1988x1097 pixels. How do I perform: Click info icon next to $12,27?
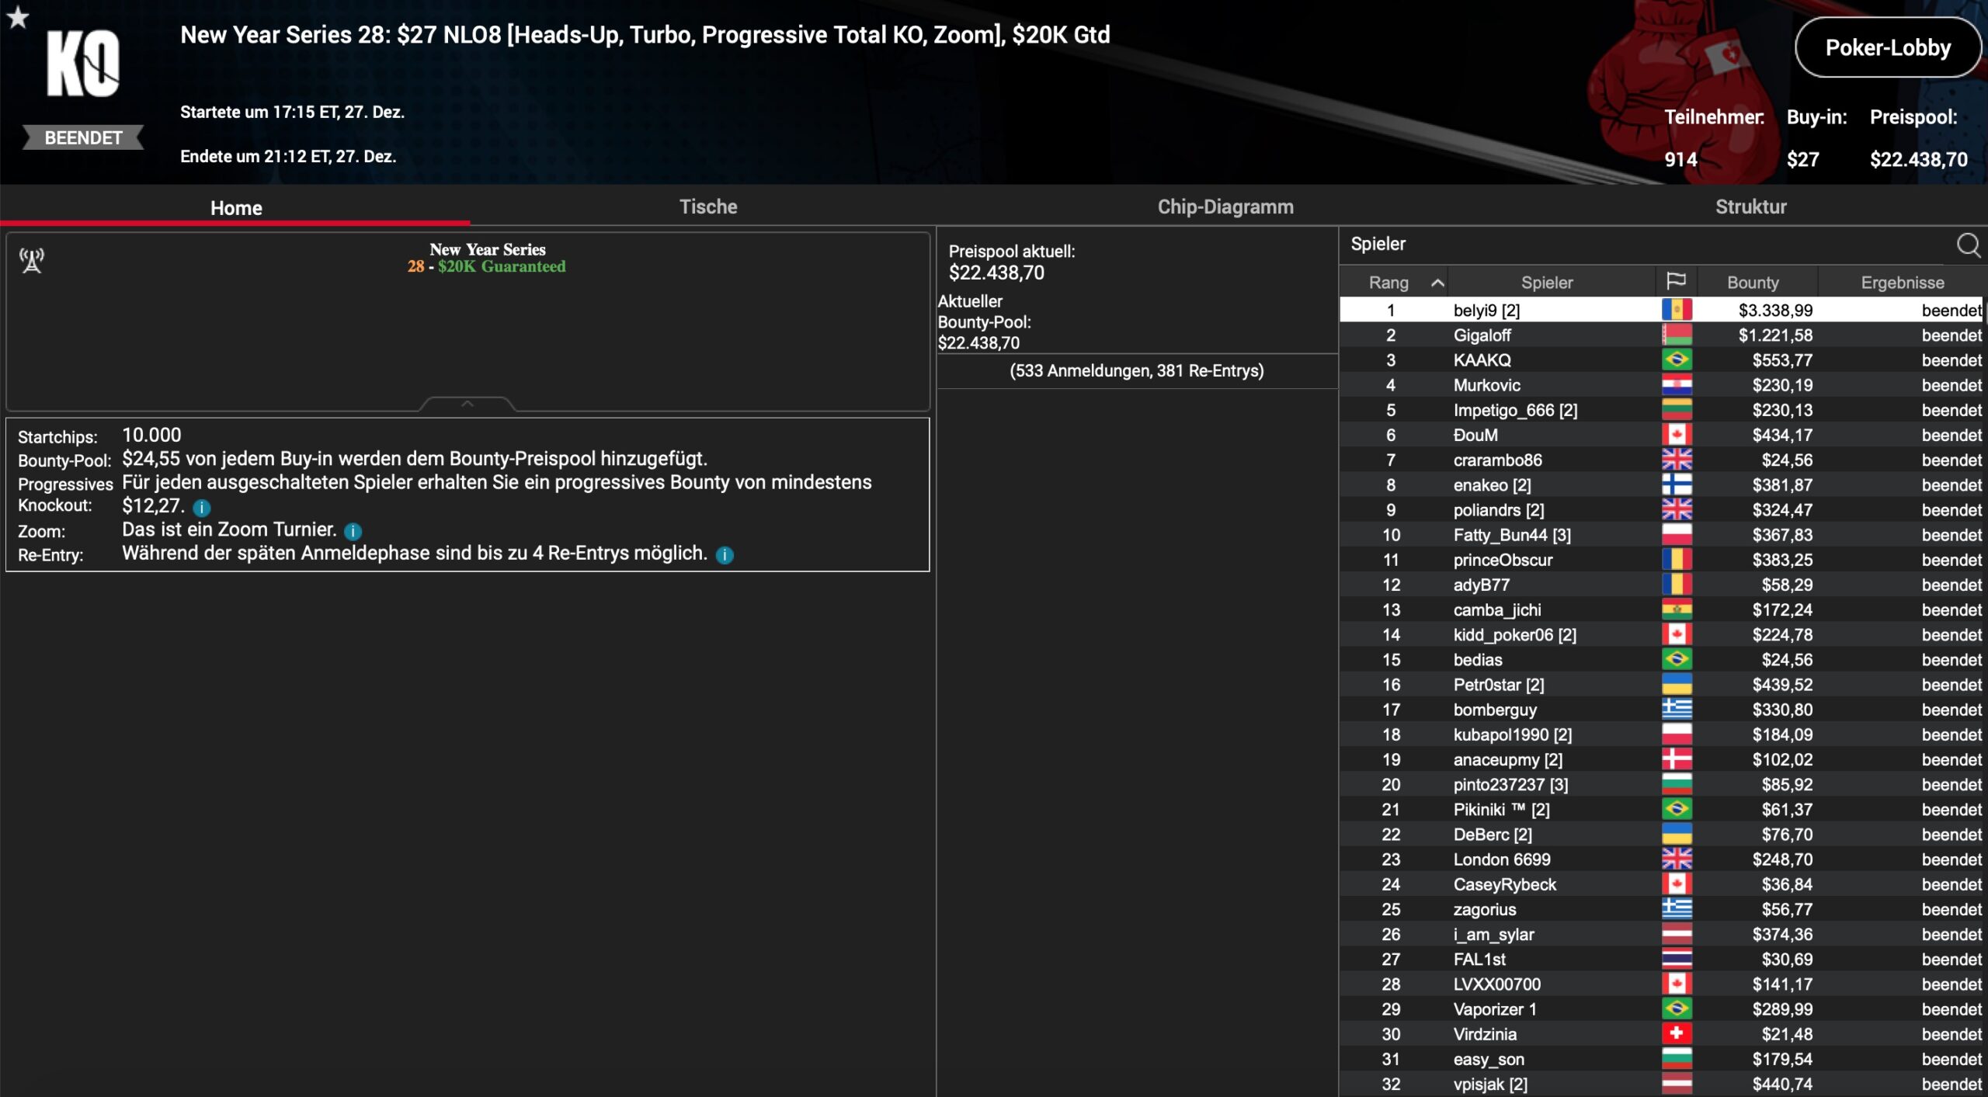tap(202, 508)
